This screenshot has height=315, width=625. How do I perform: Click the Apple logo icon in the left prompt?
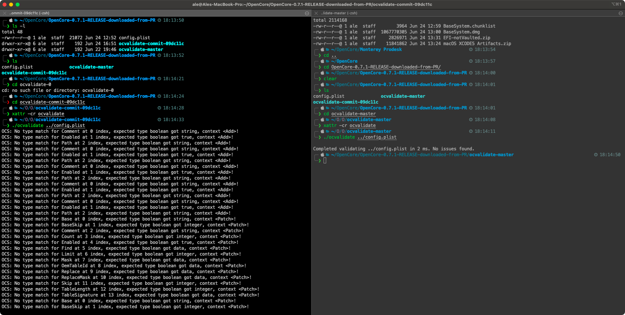(11, 20)
